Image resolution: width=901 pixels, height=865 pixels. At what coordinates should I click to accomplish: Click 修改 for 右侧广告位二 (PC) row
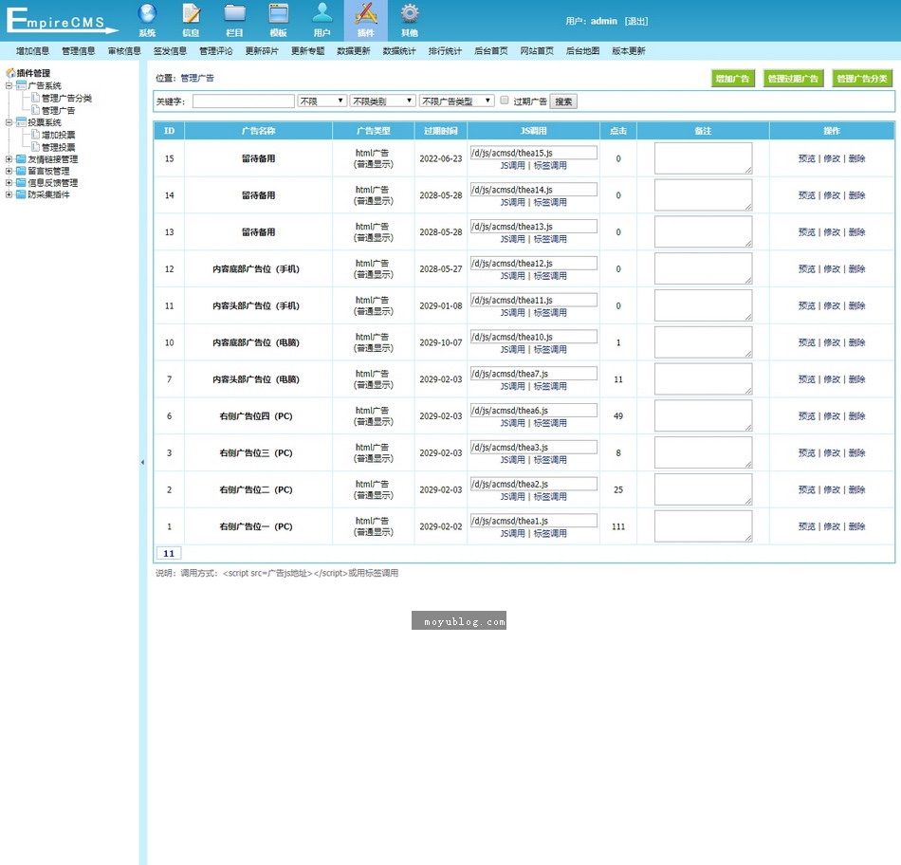coord(832,489)
